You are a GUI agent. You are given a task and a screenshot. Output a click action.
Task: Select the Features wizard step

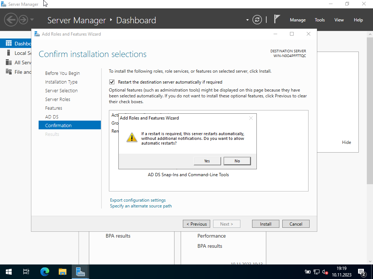(54, 108)
